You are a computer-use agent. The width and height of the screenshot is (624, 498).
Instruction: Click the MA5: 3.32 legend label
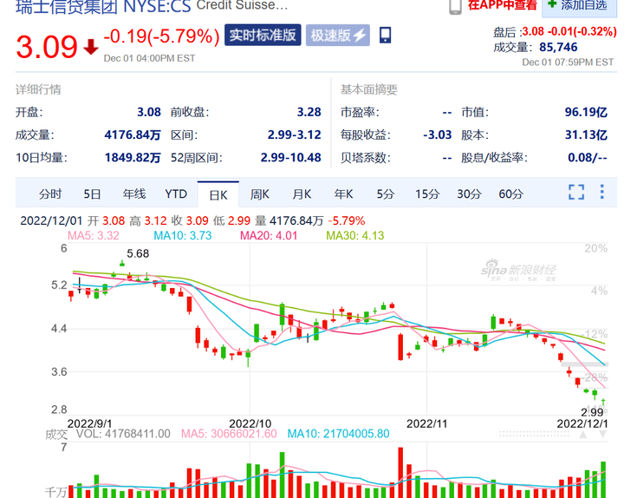point(94,235)
